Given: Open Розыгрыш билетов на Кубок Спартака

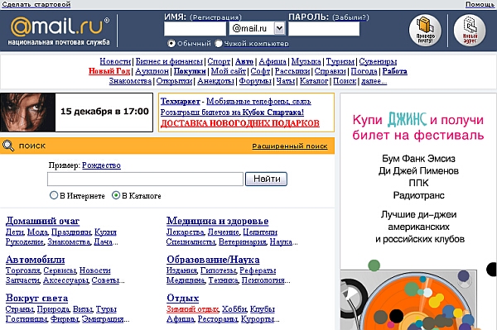Looking at the screenshot, I should (x=232, y=112).
